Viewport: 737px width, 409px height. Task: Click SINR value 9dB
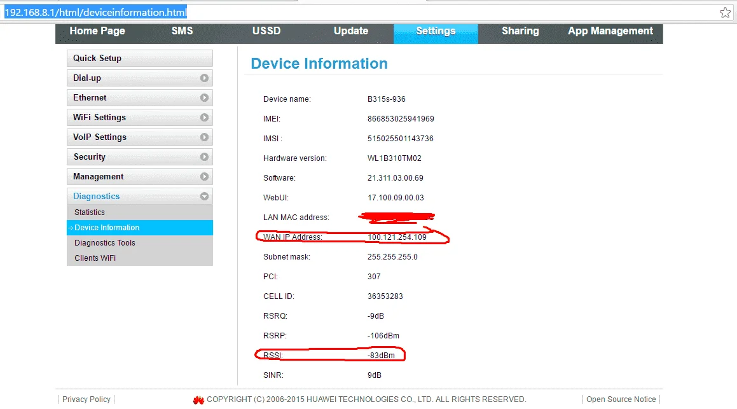click(x=374, y=376)
